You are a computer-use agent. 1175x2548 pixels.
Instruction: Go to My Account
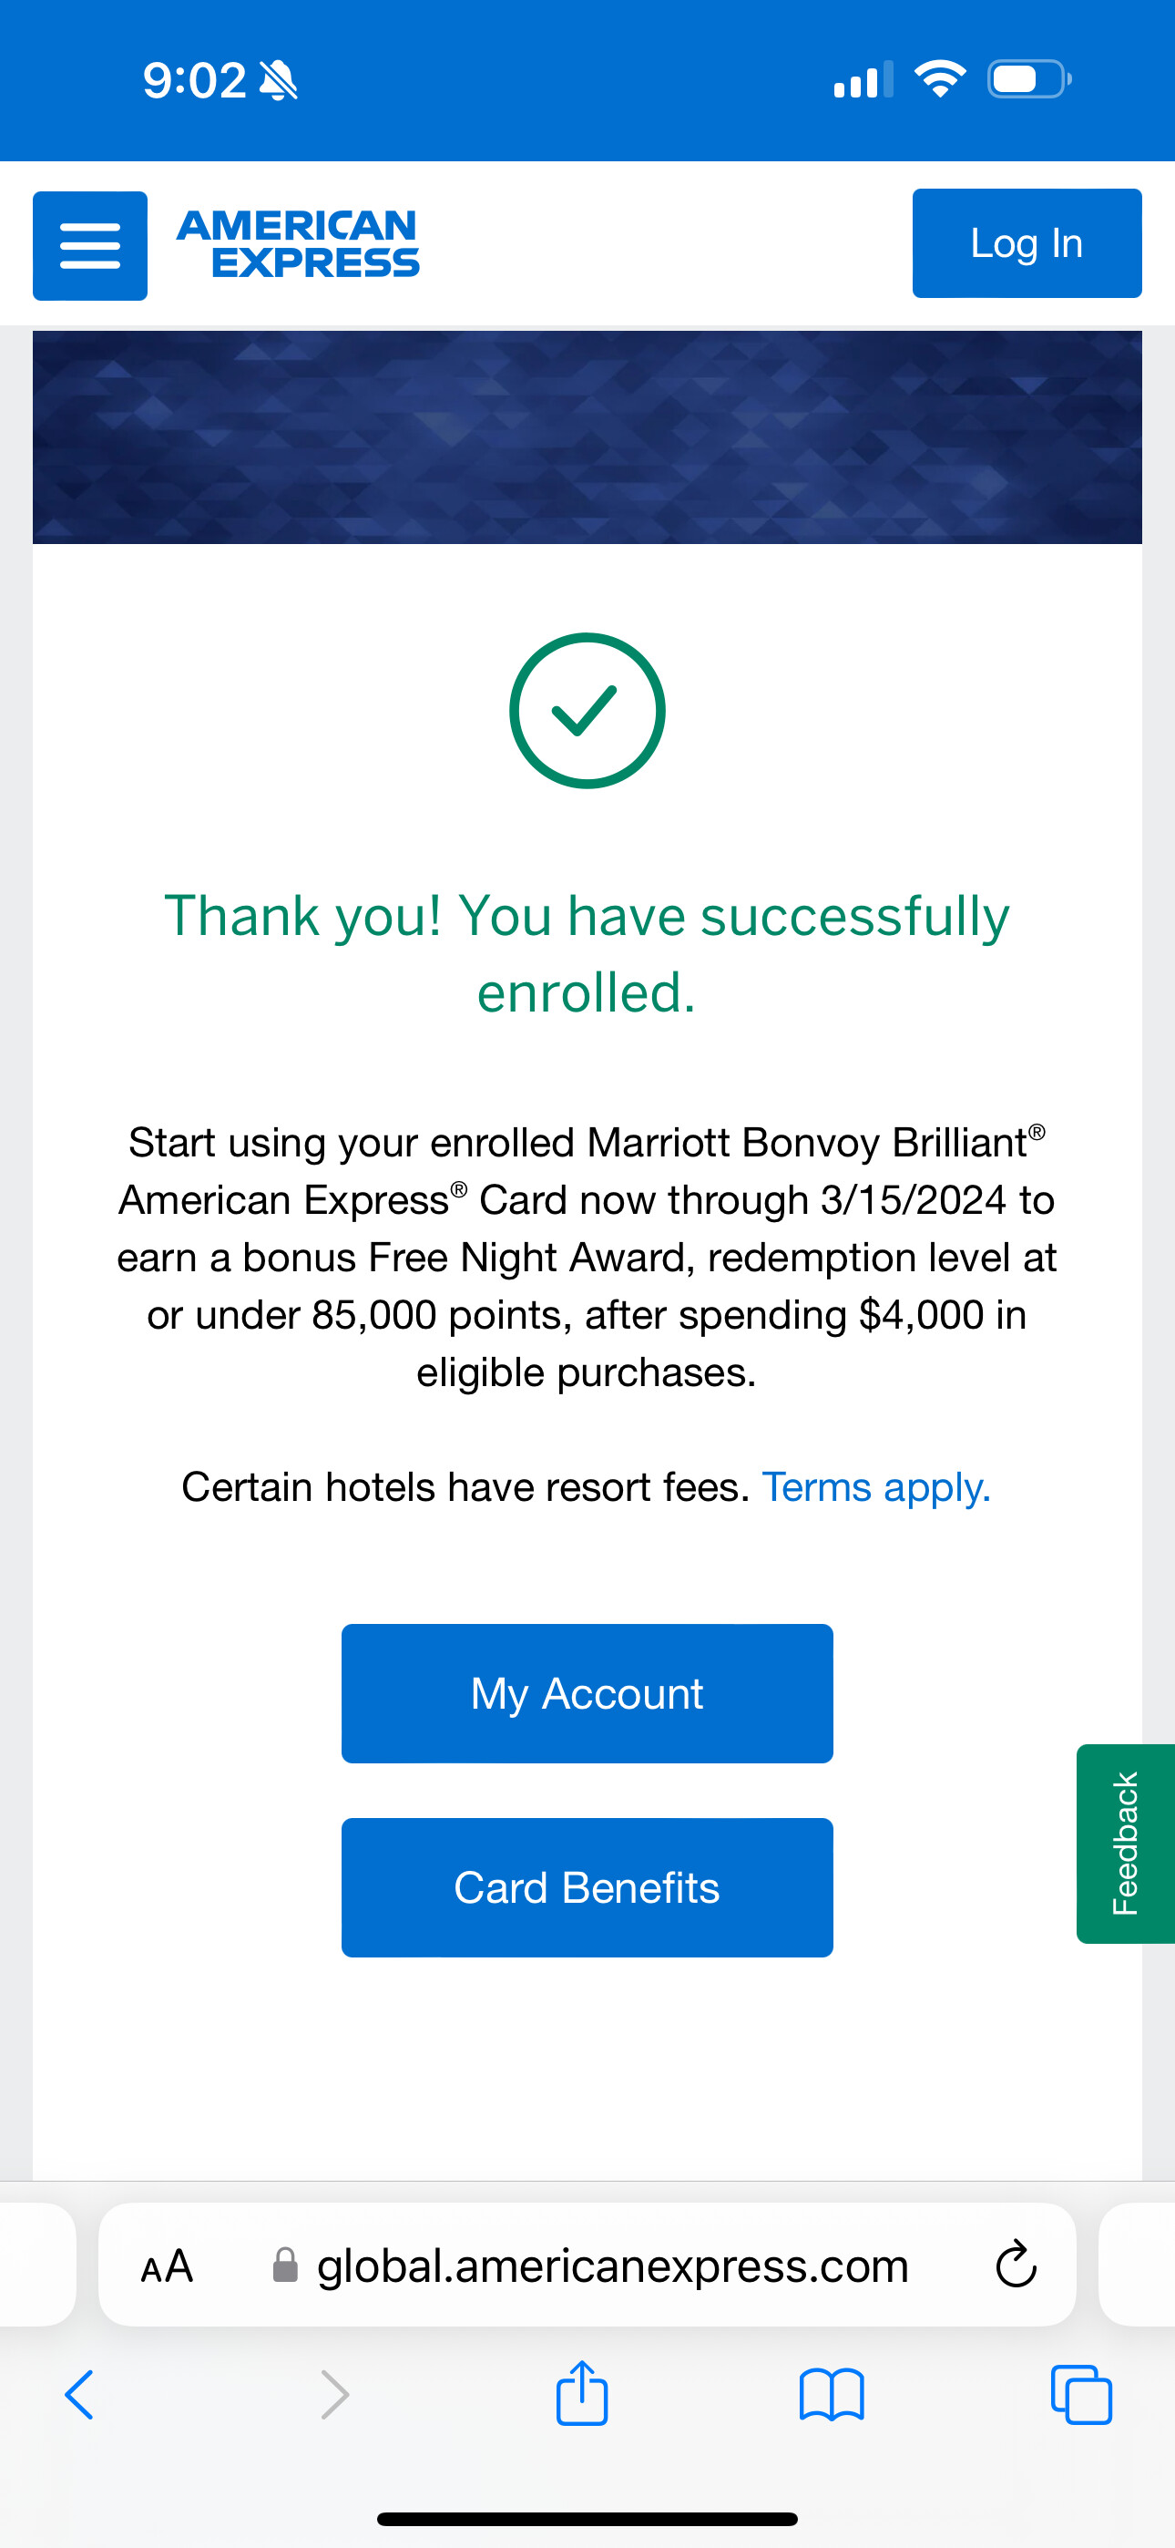(x=587, y=1693)
